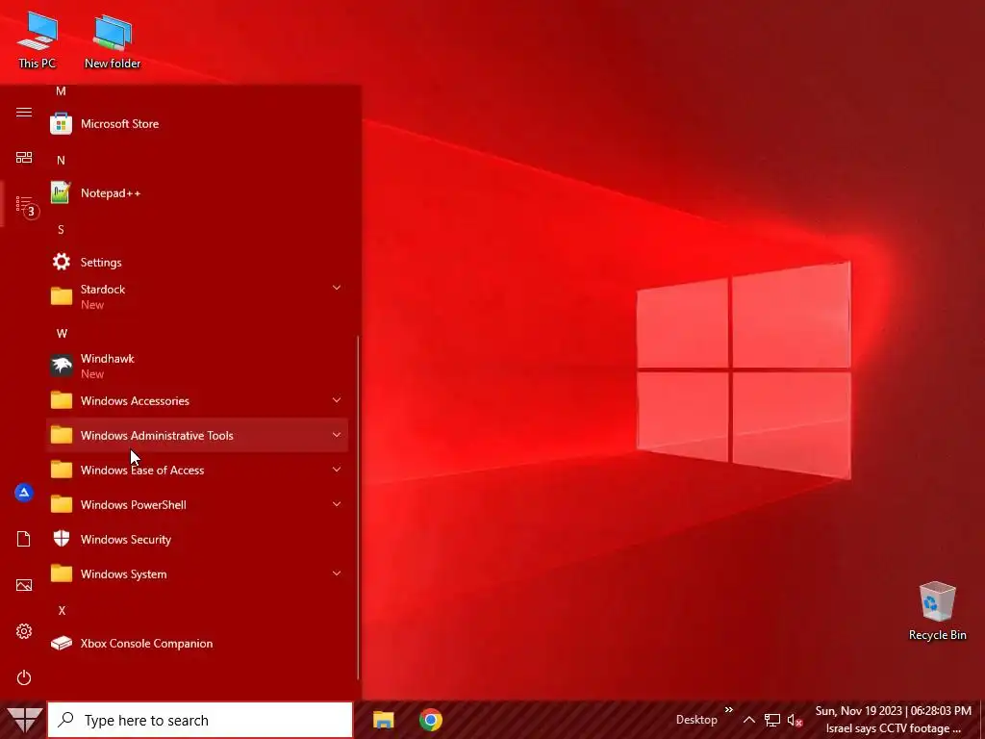Launch Notepad++ from app list
This screenshot has width=985, height=739.
[x=197, y=192]
